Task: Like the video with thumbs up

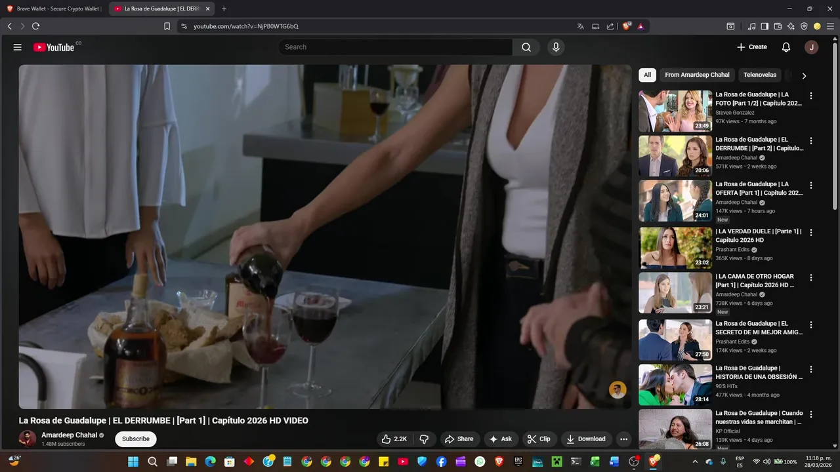Action: coord(394,439)
